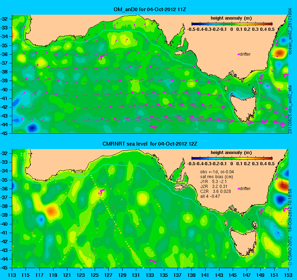
Task: Click the longitude tick label 123
Action: point(81,275)
